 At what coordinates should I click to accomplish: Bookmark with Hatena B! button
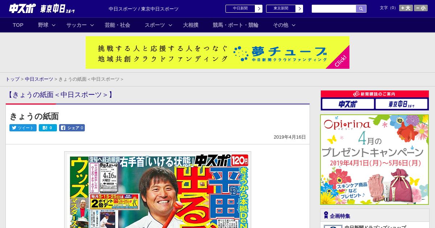click(48, 128)
